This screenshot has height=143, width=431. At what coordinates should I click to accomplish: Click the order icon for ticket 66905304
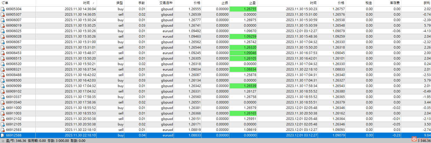click(3, 9)
